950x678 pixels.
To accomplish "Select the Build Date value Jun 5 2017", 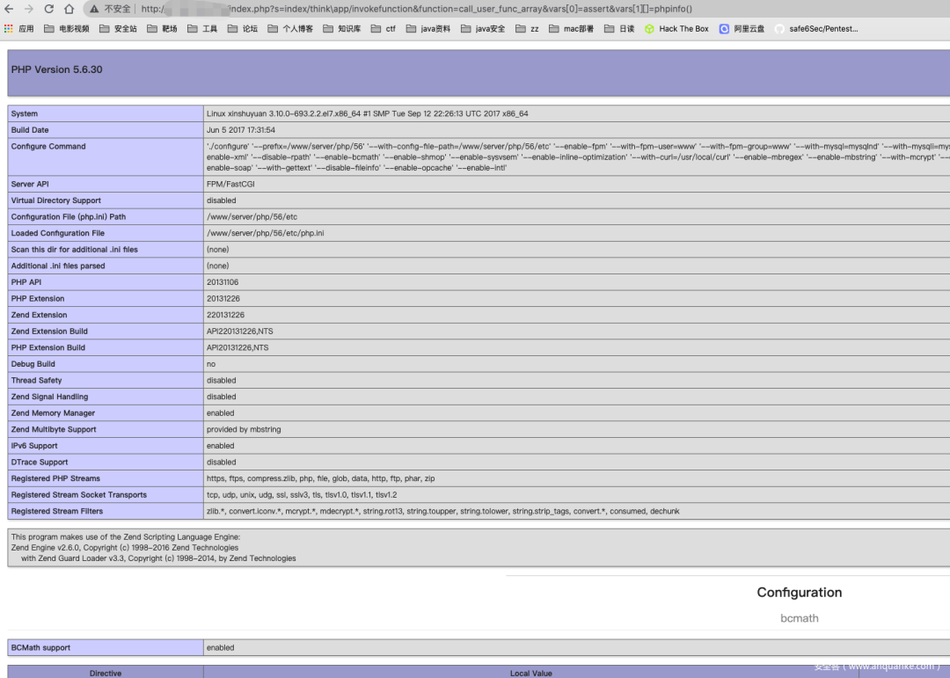I will pyautogui.click(x=240, y=130).
